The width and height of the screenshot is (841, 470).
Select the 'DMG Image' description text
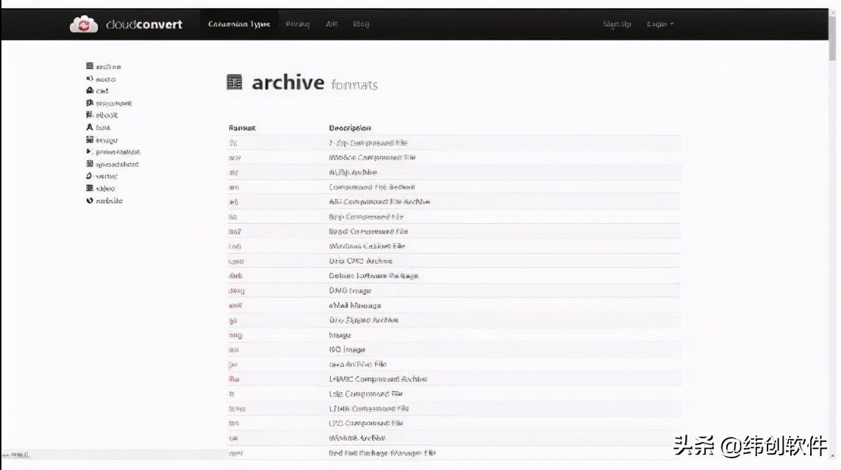pos(350,291)
